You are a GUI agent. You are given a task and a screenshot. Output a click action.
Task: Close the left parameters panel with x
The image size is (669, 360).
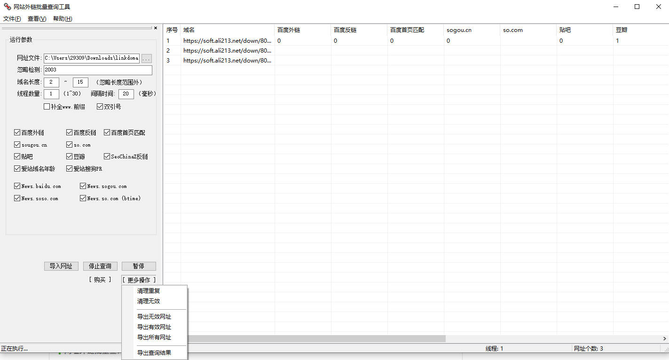tap(156, 28)
